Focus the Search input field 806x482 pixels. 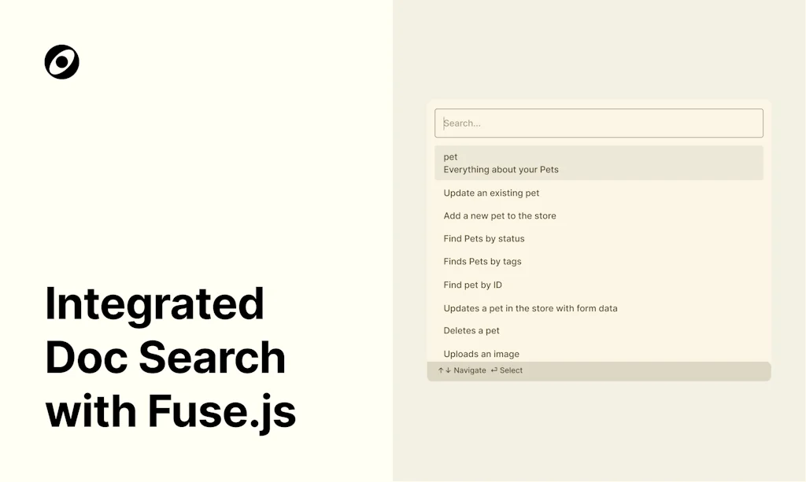point(598,123)
